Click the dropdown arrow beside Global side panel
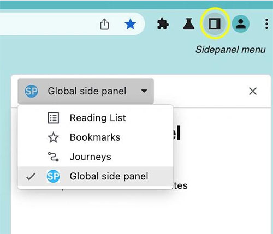 coord(144,91)
